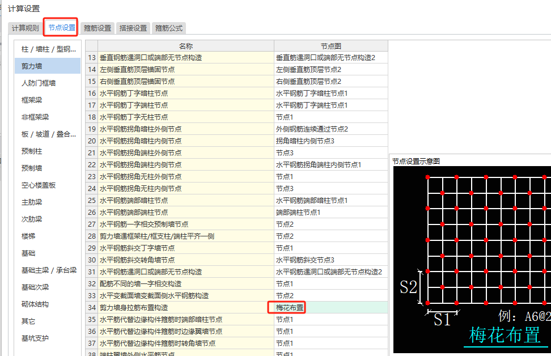Screen dimensions: 551x356
Task: Choose 人防门框墙 in the component list
Action: click(48, 83)
